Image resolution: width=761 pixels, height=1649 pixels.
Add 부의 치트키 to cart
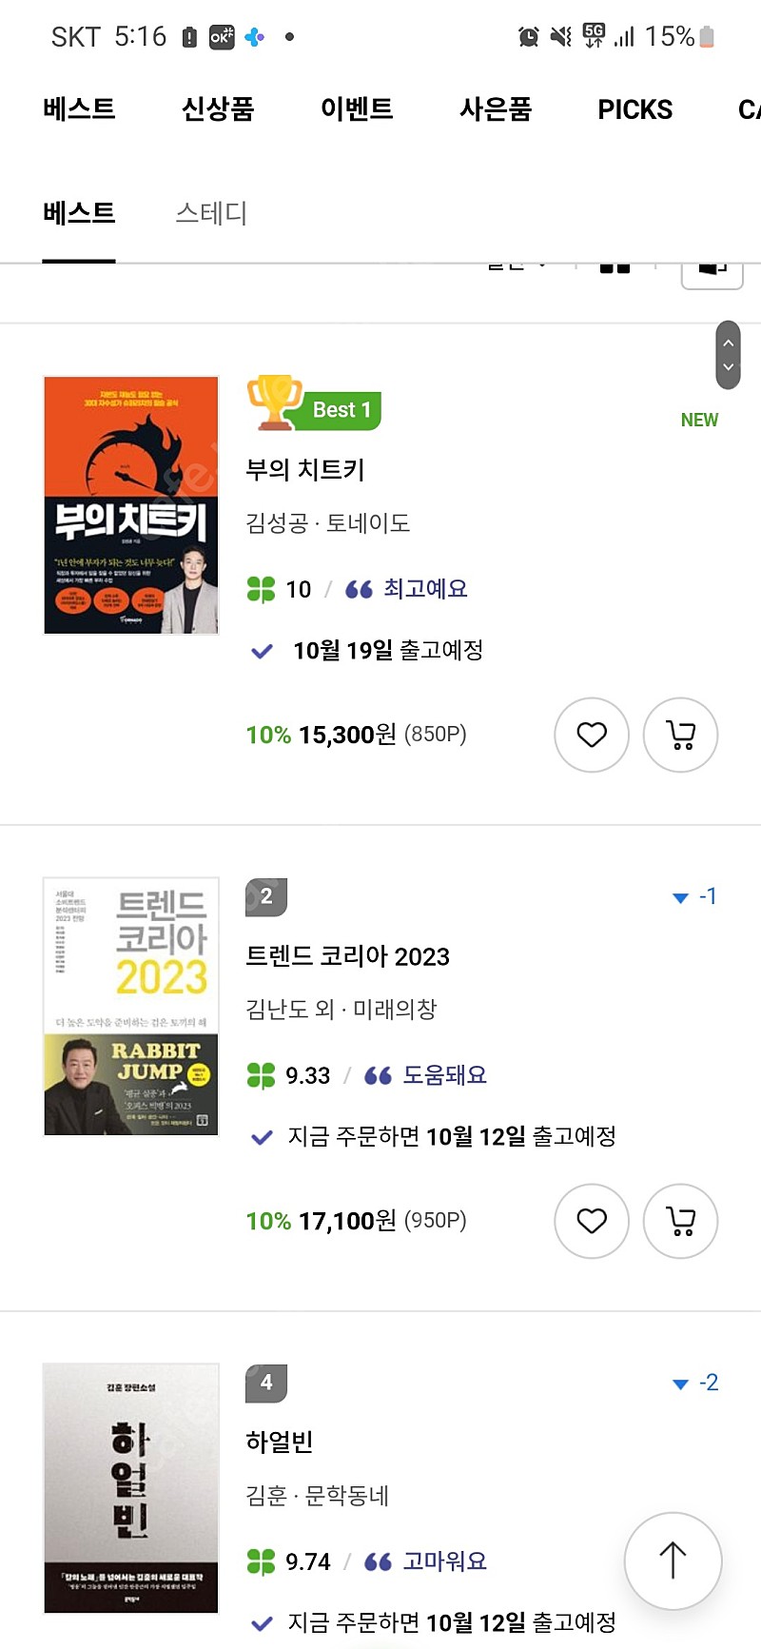click(680, 735)
